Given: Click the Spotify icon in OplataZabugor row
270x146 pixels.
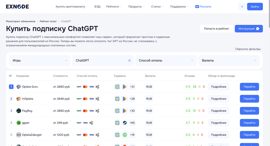Looking at the screenshot, I should (x=125, y=135).
